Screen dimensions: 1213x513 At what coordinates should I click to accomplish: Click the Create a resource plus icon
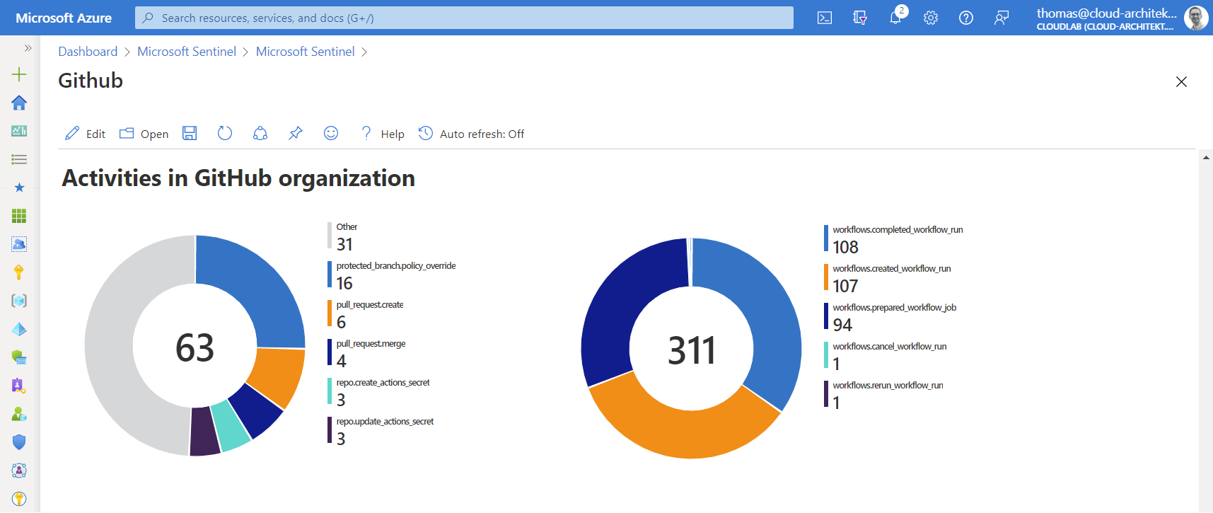19,74
